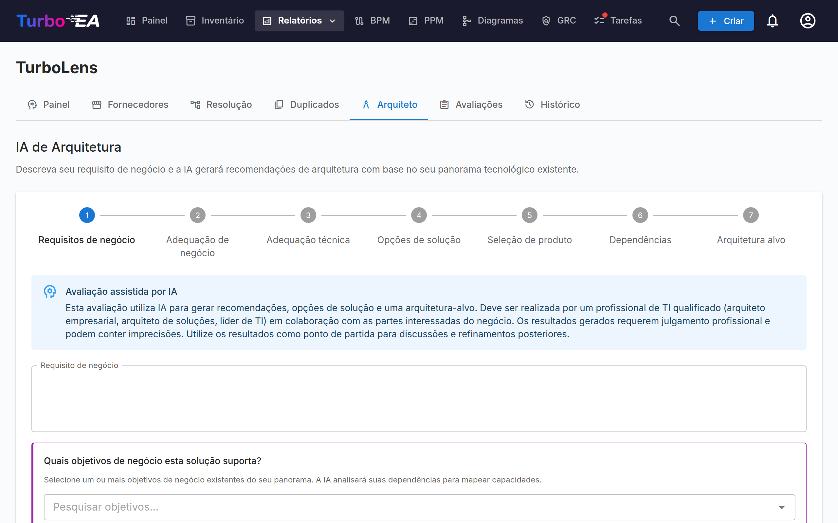Open the Tarefas checklist icon
The height and width of the screenshot is (523, 838).
(x=599, y=21)
